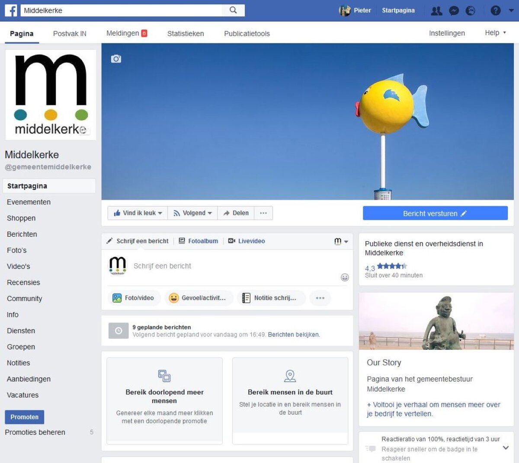Image resolution: width=519 pixels, height=463 pixels.
Task: Select Berichten in sidebar
Action: 22,234
